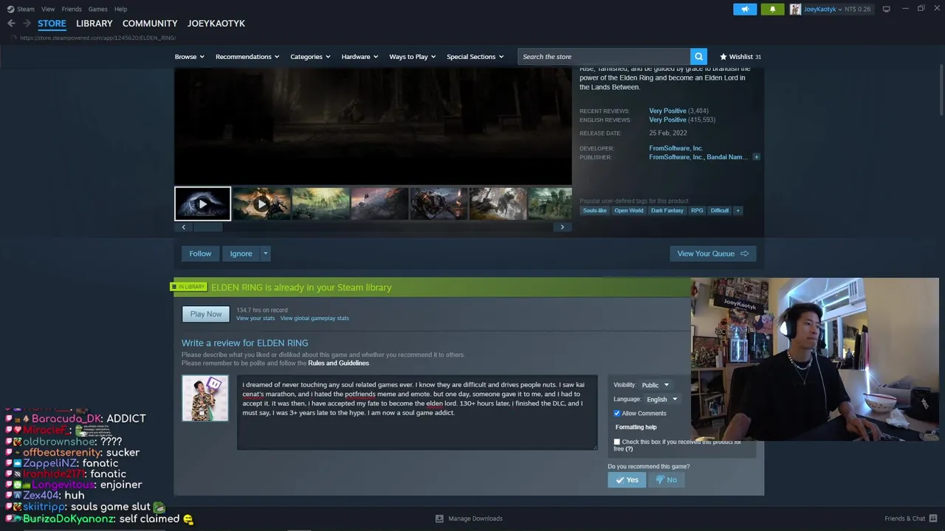Change review Language English dropdown

click(661, 399)
